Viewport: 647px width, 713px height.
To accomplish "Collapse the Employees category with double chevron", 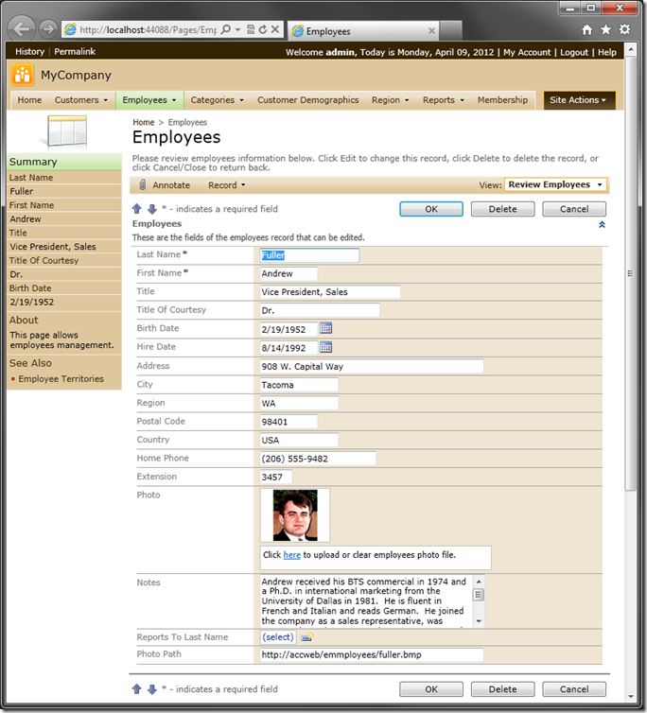I will coord(602,225).
